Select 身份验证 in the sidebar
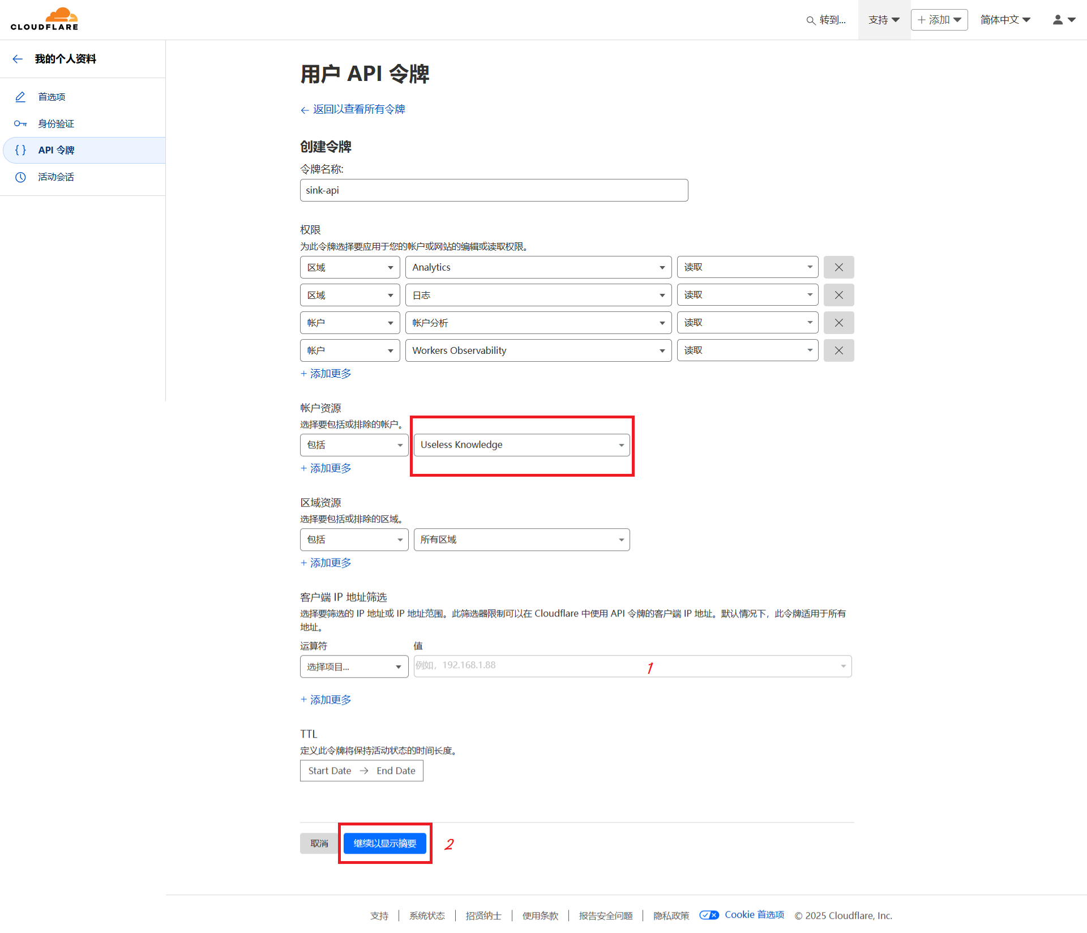Image resolution: width=1087 pixels, height=933 pixels. (56, 123)
